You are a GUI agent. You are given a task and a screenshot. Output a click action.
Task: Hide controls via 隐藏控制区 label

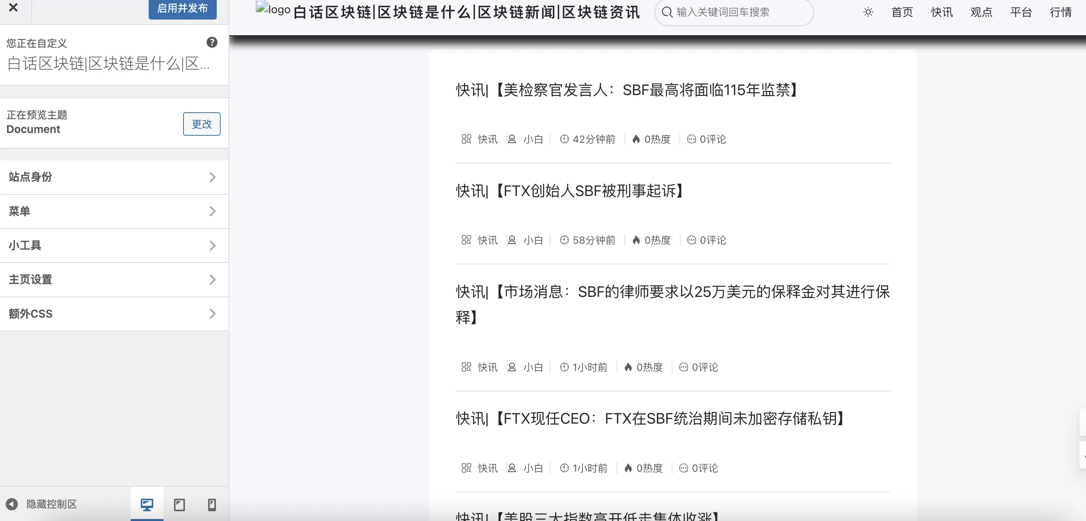[51, 504]
